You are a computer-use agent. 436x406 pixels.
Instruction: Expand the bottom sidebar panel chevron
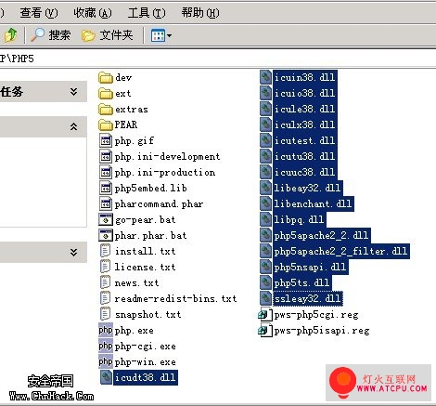(x=73, y=253)
